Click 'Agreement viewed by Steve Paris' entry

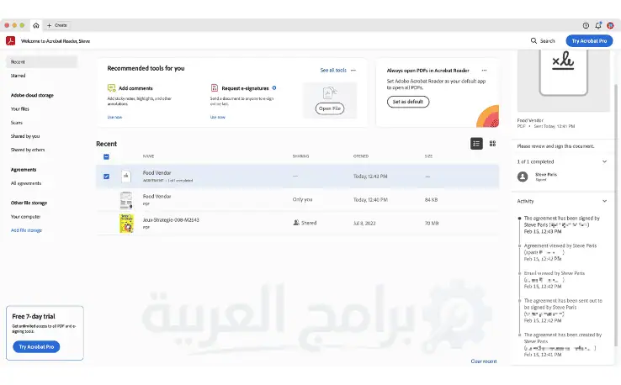[x=560, y=252]
